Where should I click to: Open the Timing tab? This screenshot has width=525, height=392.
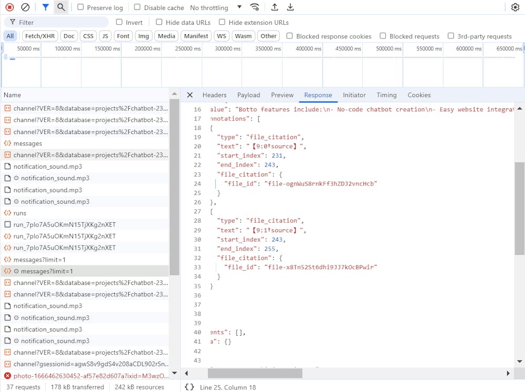(386, 95)
